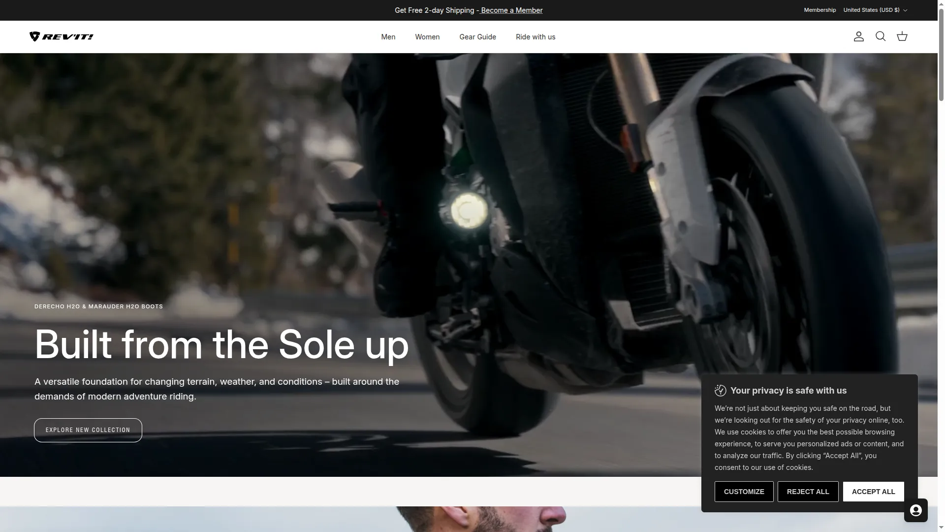Open the account profile icon
The width and height of the screenshot is (945, 532).
tap(858, 36)
